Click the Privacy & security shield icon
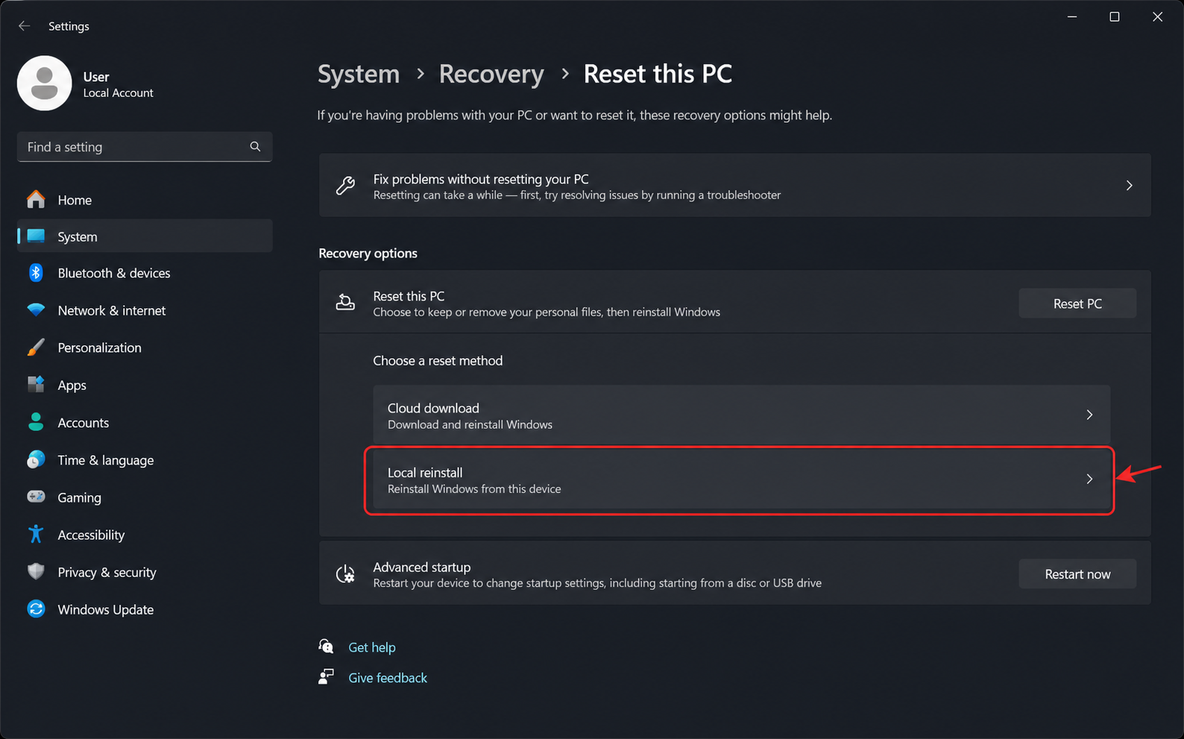Image resolution: width=1184 pixels, height=739 pixels. 36,571
